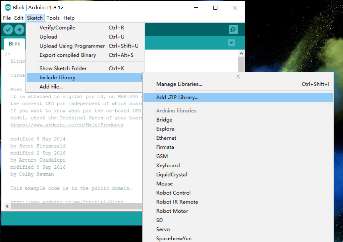Include the Bridge library
Viewport: 343px width, 242px height.
pos(238,120)
